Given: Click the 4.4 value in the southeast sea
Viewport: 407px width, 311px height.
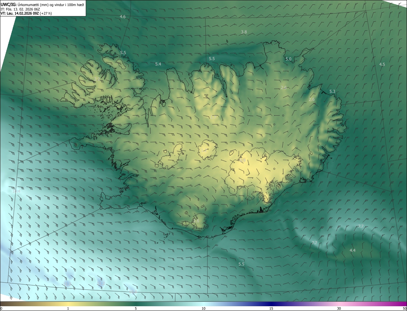Looking at the screenshot, I should click(x=353, y=251).
